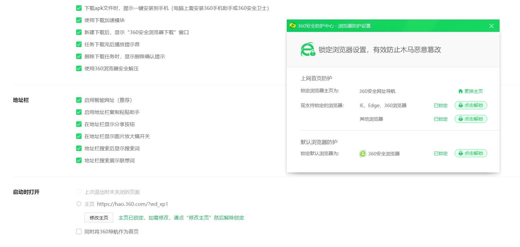Toggle 新建下载后显示下载窗口 checkbox
The image size is (520, 247).
click(79, 32)
